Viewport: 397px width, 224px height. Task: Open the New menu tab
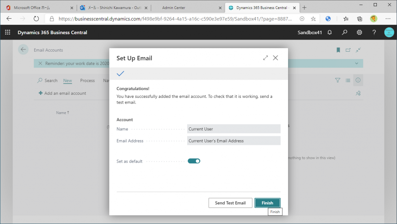click(67, 81)
